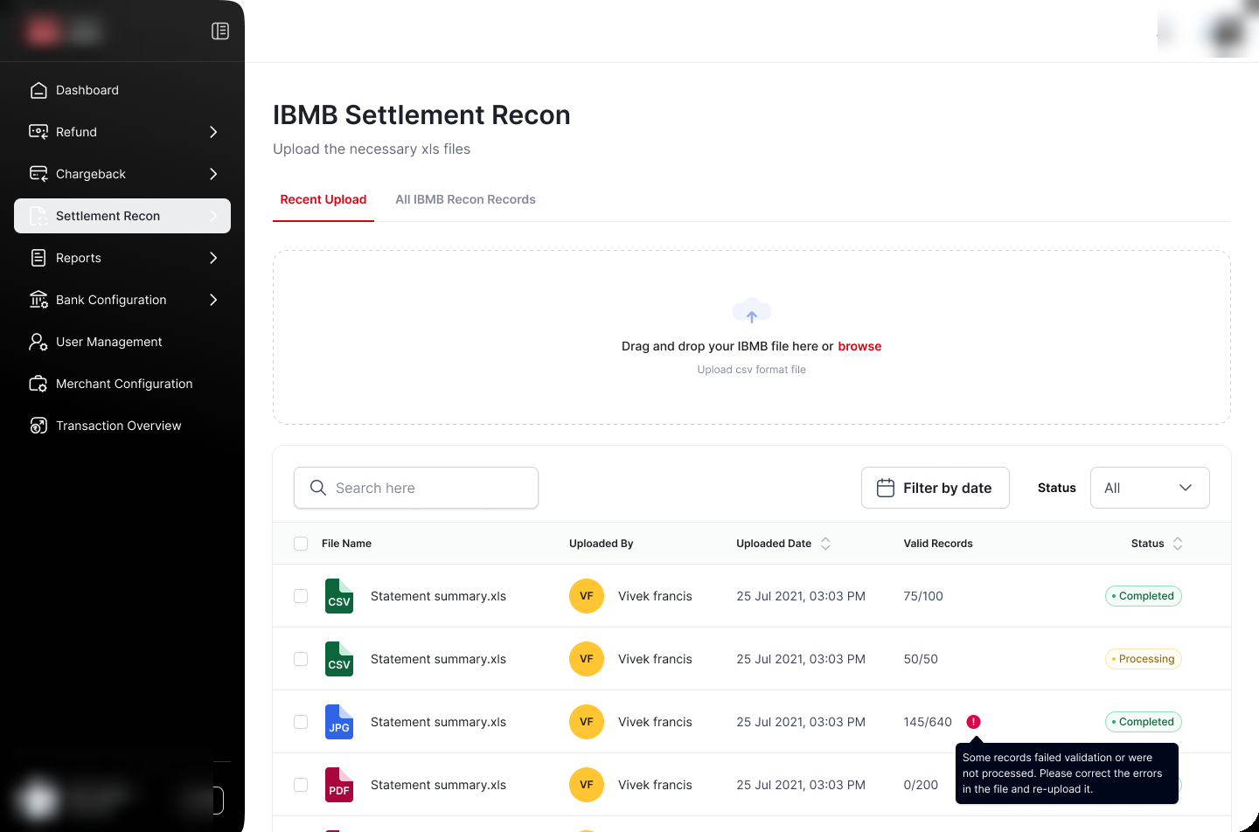
Task: Click the cloud upload icon
Action: click(752, 311)
